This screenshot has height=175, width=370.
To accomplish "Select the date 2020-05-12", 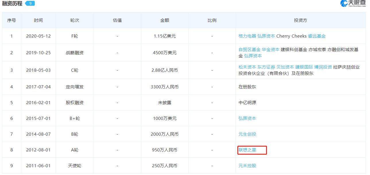I will point(38,36).
